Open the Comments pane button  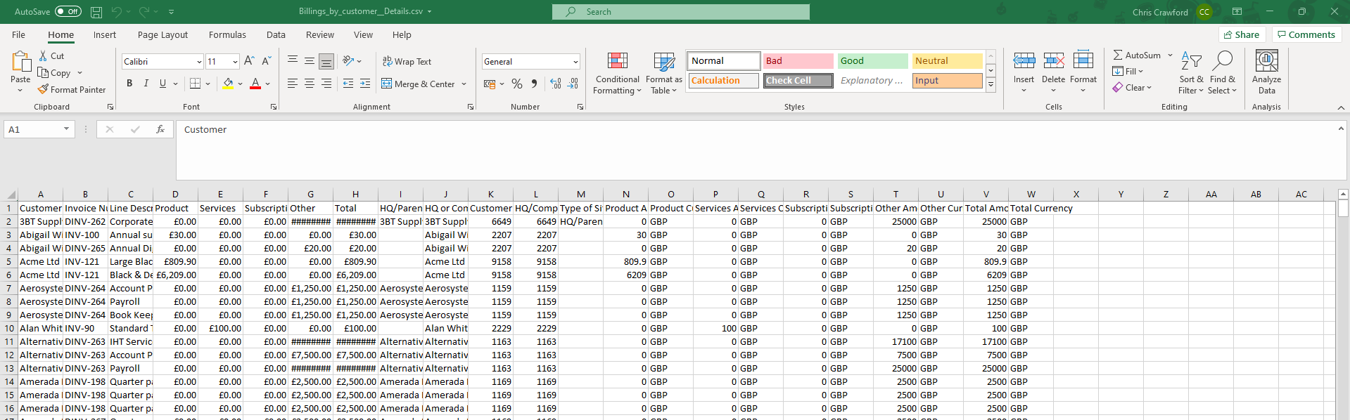click(1306, 35)
